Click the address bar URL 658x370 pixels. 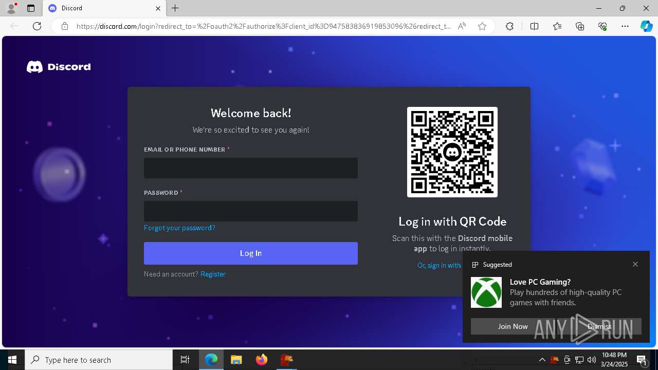click(263, 26)
